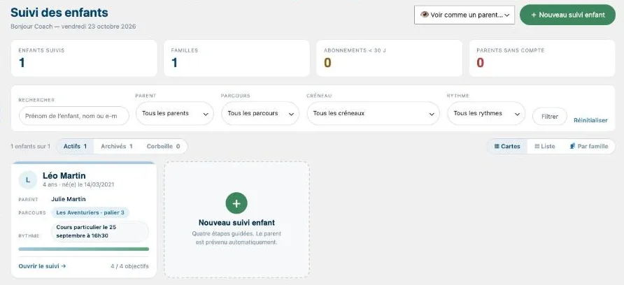
Task: Select the Par famille view
Action: click(x=589, y=146)
